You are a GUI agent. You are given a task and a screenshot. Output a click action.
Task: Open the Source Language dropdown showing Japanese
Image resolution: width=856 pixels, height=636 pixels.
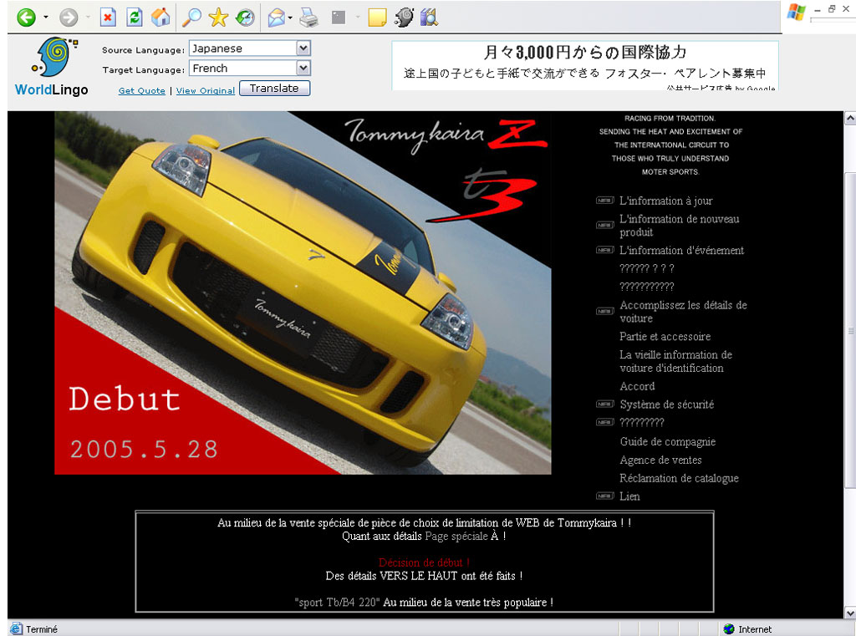[x=250, y=48]
